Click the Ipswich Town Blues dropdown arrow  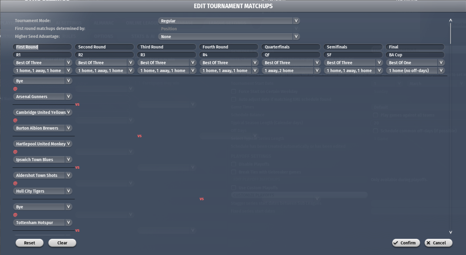(x=69, y=160)
